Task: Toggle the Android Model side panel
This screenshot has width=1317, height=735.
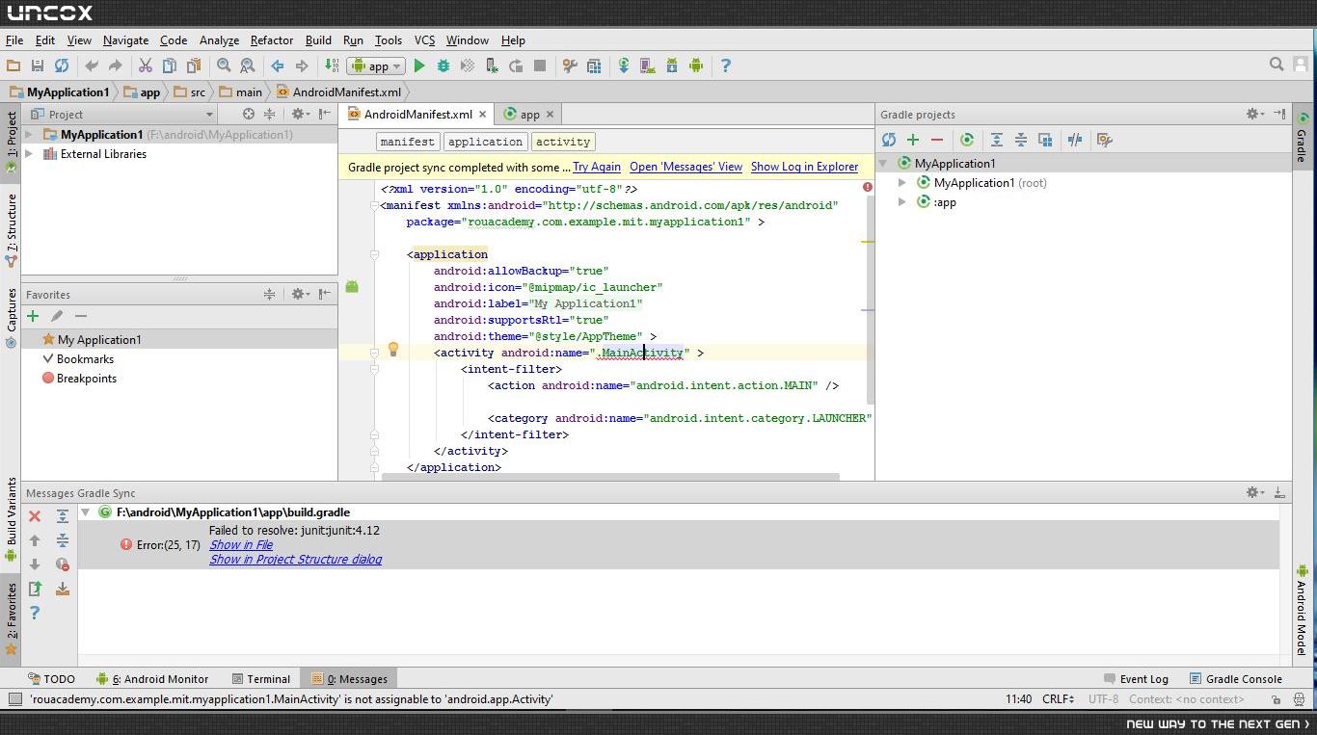Action: (1302, 611)
